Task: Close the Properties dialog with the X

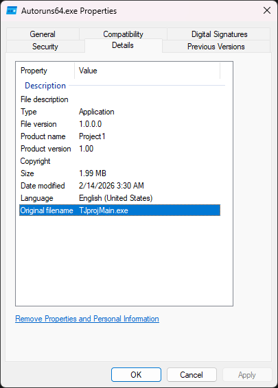Action: click(x=267, y=10)
